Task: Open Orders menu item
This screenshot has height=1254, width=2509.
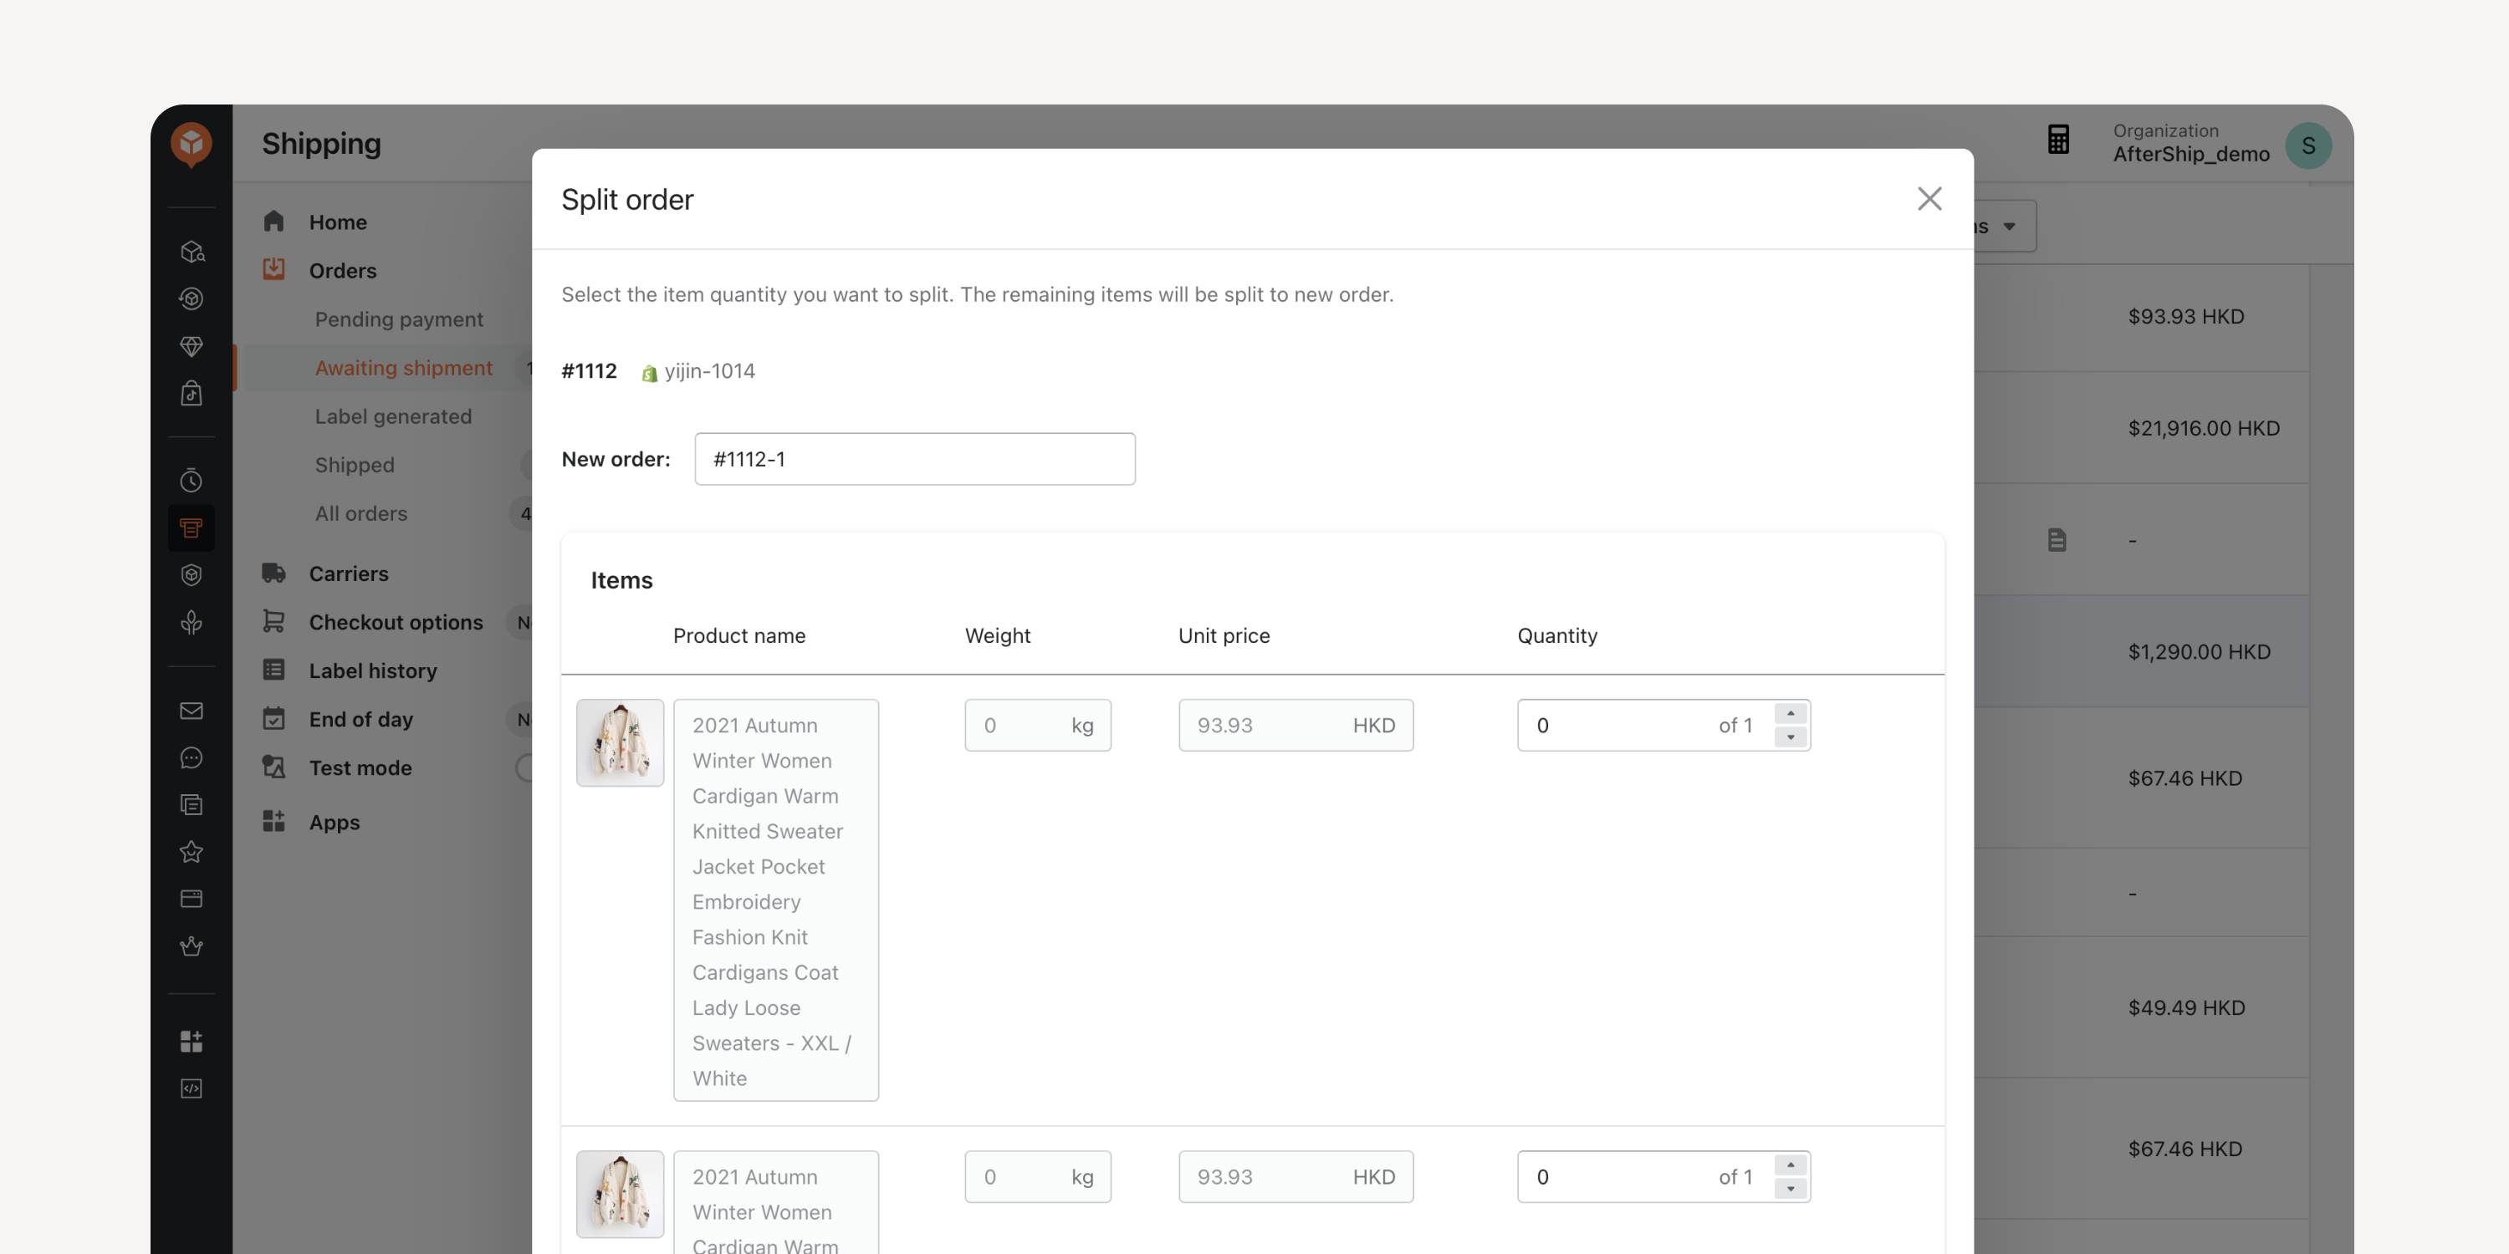Action: (342, 271)
